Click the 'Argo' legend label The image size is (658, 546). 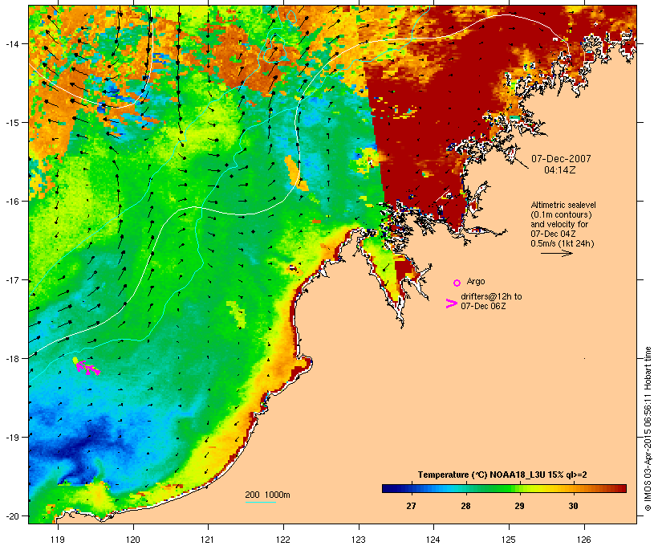click(x=476, y=281)
